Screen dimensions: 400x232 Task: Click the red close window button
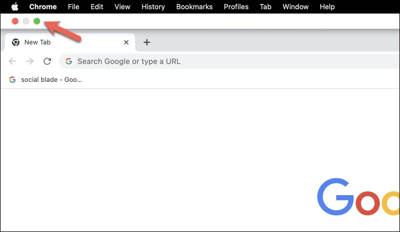15,21
